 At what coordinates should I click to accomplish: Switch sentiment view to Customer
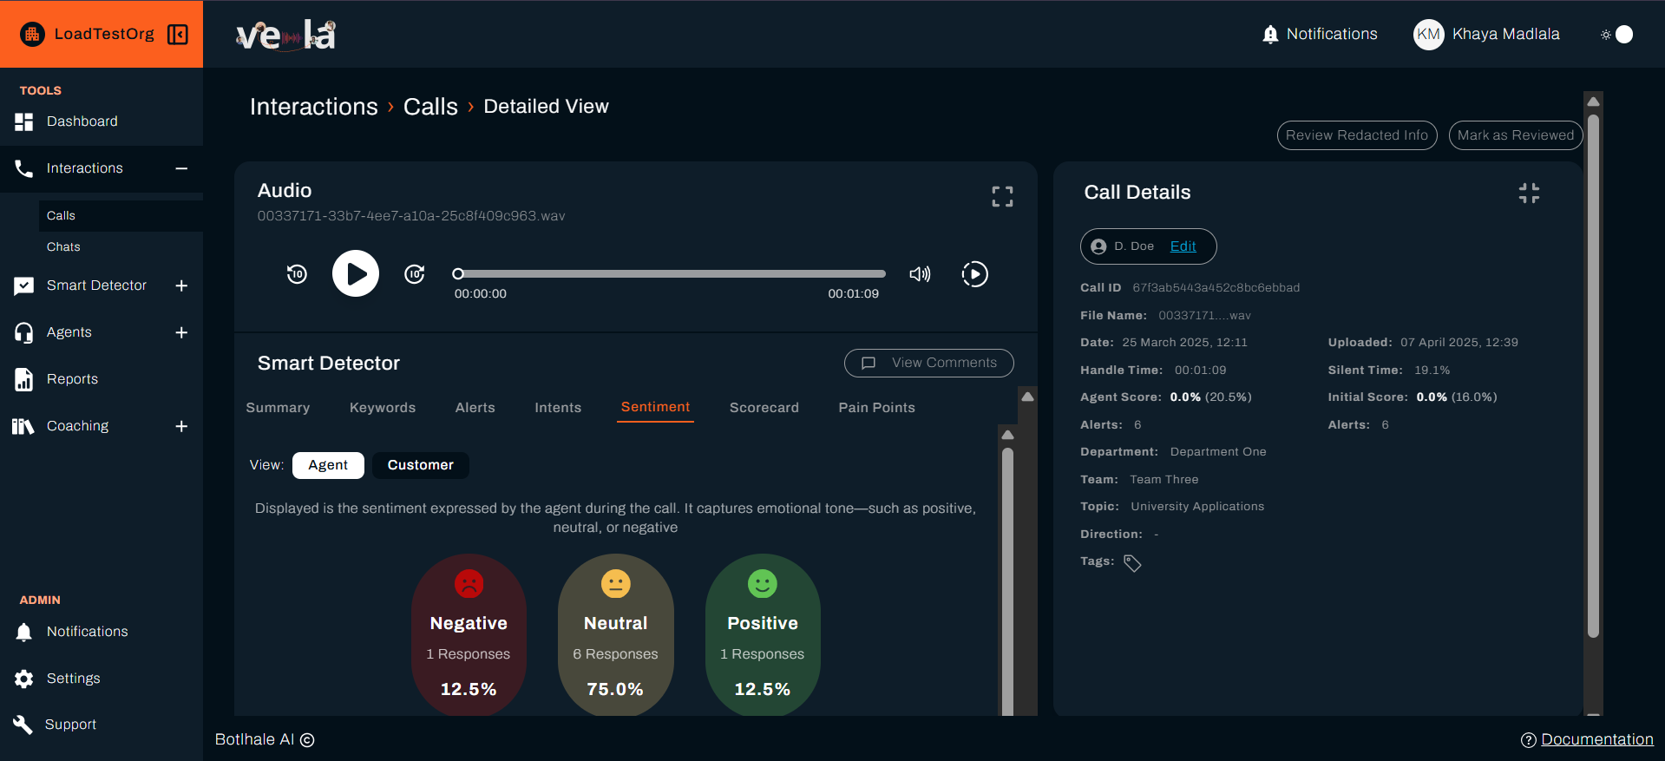(420, 465)
